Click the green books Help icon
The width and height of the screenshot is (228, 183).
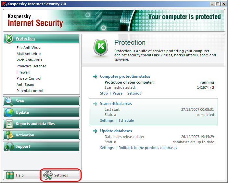click(x=10, y=175)
